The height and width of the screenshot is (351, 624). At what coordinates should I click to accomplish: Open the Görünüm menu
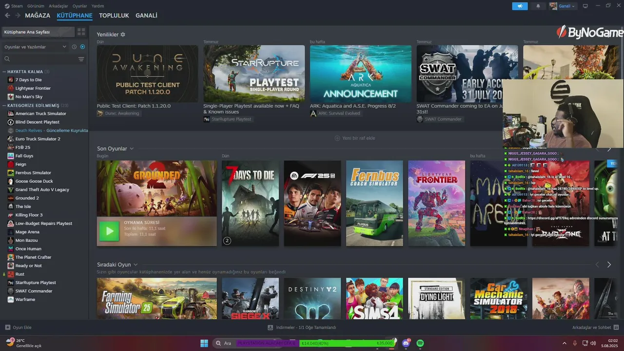36,6
